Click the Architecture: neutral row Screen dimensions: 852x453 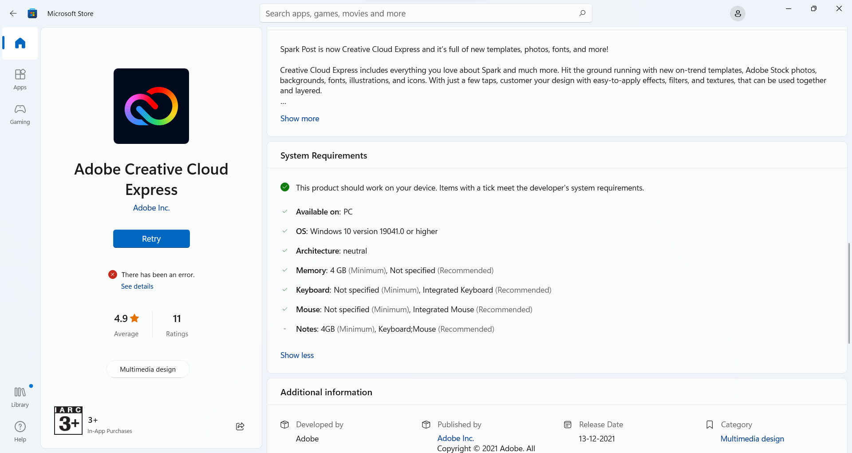pos(331,251)
